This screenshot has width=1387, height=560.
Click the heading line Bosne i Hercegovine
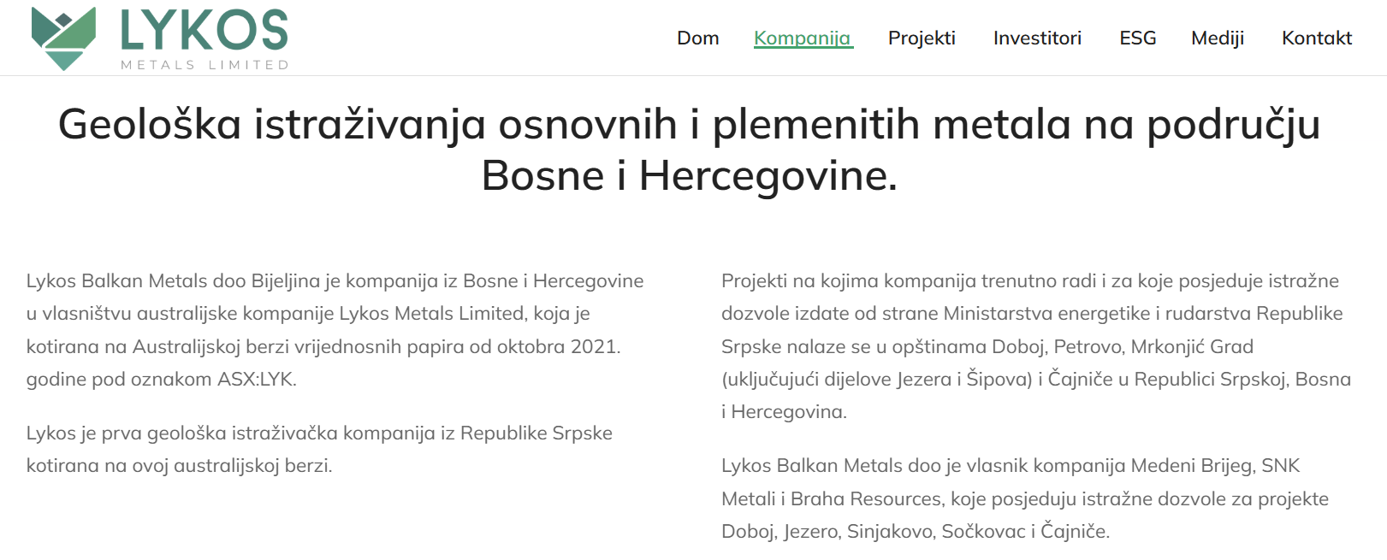pyautogui.click(x=689, y=176)
